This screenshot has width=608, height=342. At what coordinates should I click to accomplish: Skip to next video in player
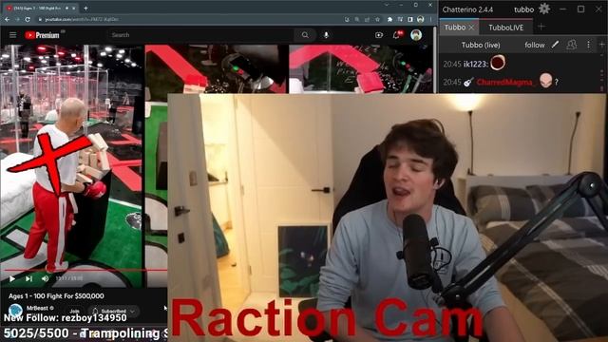click(x=28, y=278)
